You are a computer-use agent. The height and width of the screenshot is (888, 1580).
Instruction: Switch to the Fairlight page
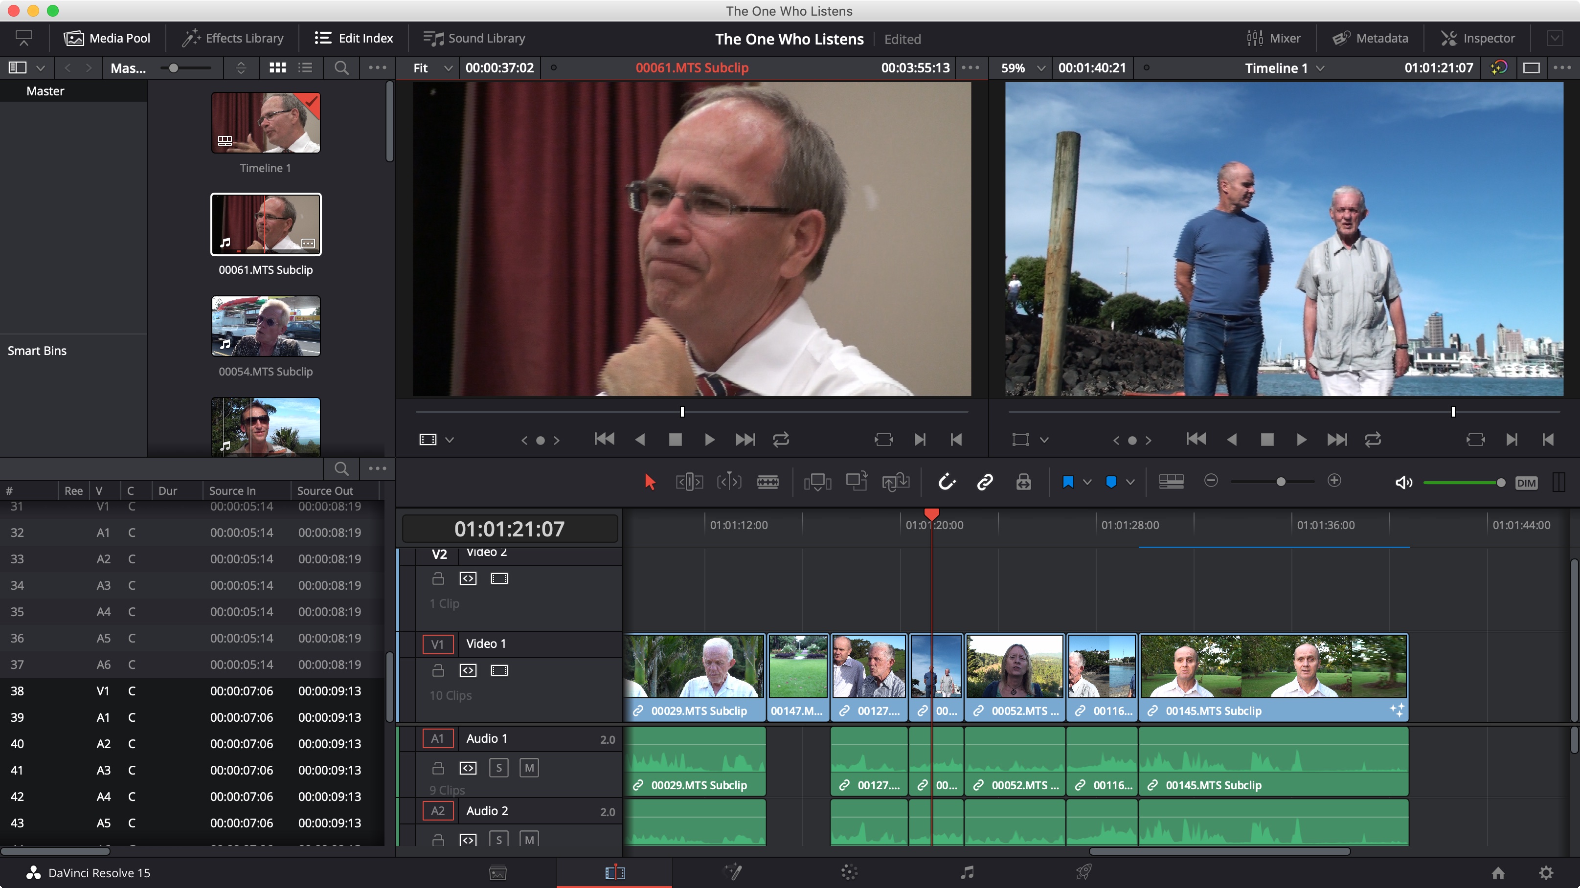coord(967,872)
